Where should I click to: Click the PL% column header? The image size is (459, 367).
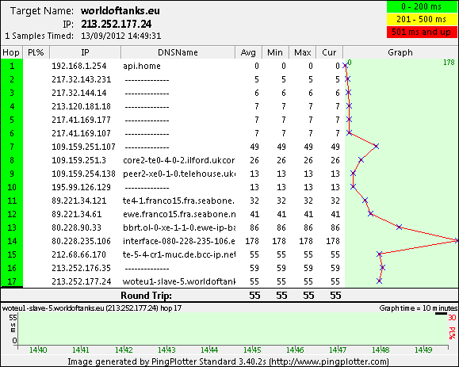[36, 52]
